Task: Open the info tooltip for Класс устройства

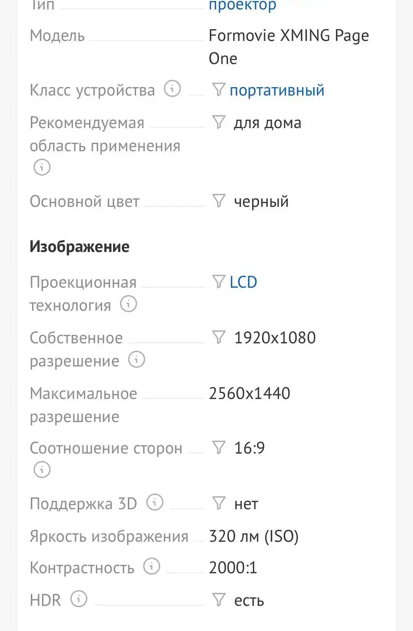Action: point(171,90)
